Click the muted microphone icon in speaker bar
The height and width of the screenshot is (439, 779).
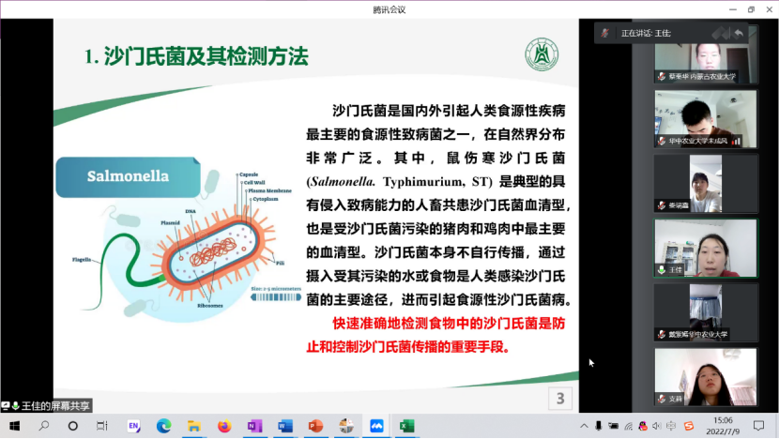pyautogui.click(x=603, y=33)
